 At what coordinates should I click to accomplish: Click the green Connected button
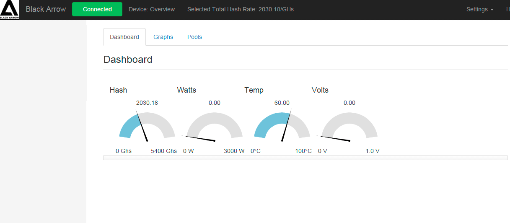click(97, 9)
